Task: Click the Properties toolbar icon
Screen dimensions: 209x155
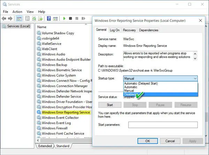Action: (27, 18)
